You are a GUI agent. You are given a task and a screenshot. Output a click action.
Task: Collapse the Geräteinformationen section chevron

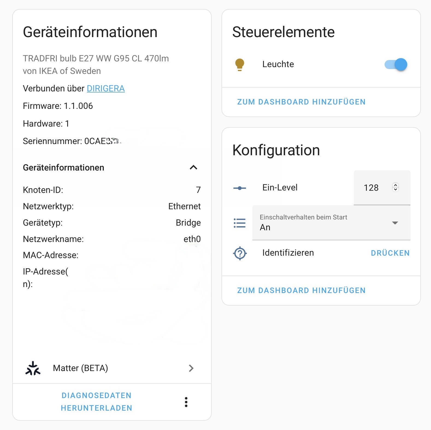pyautogui.click(x=193, y=168)
